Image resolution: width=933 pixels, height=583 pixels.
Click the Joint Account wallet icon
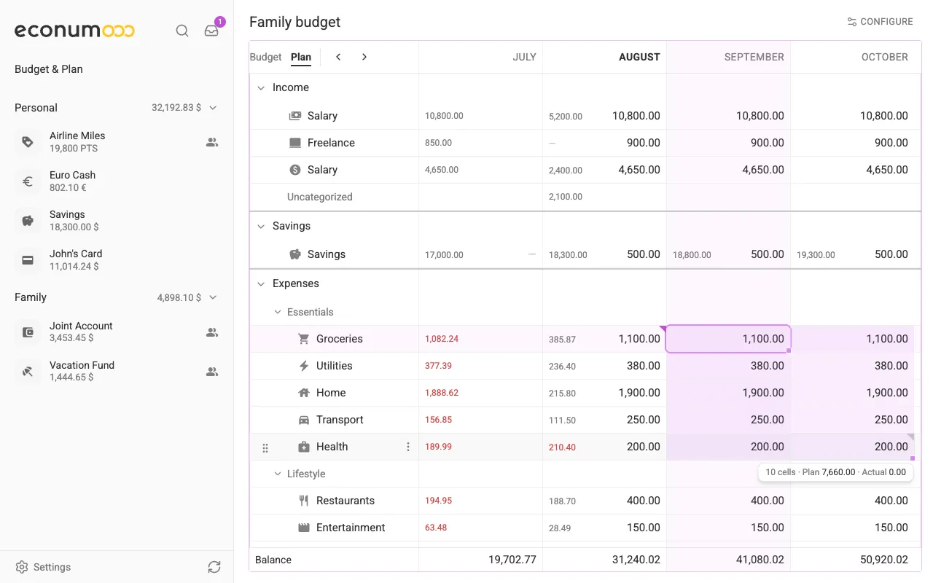click(x=28, y=332)
